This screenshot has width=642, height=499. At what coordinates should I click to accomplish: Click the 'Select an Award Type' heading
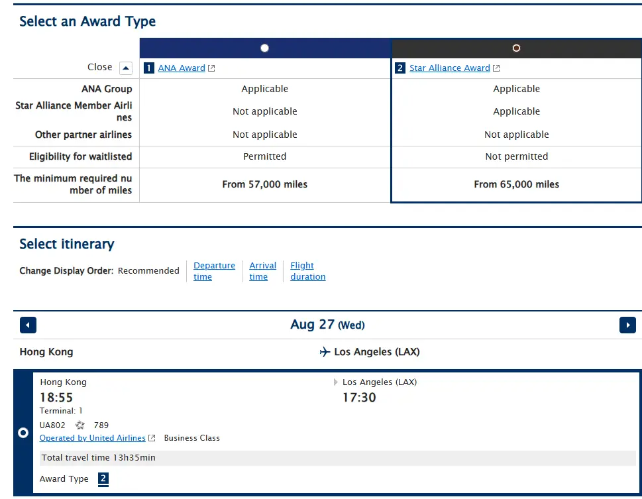point(87,21)
